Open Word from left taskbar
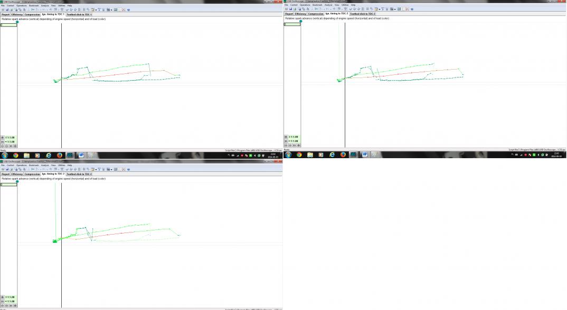567x310 pixels. [81, 156]
